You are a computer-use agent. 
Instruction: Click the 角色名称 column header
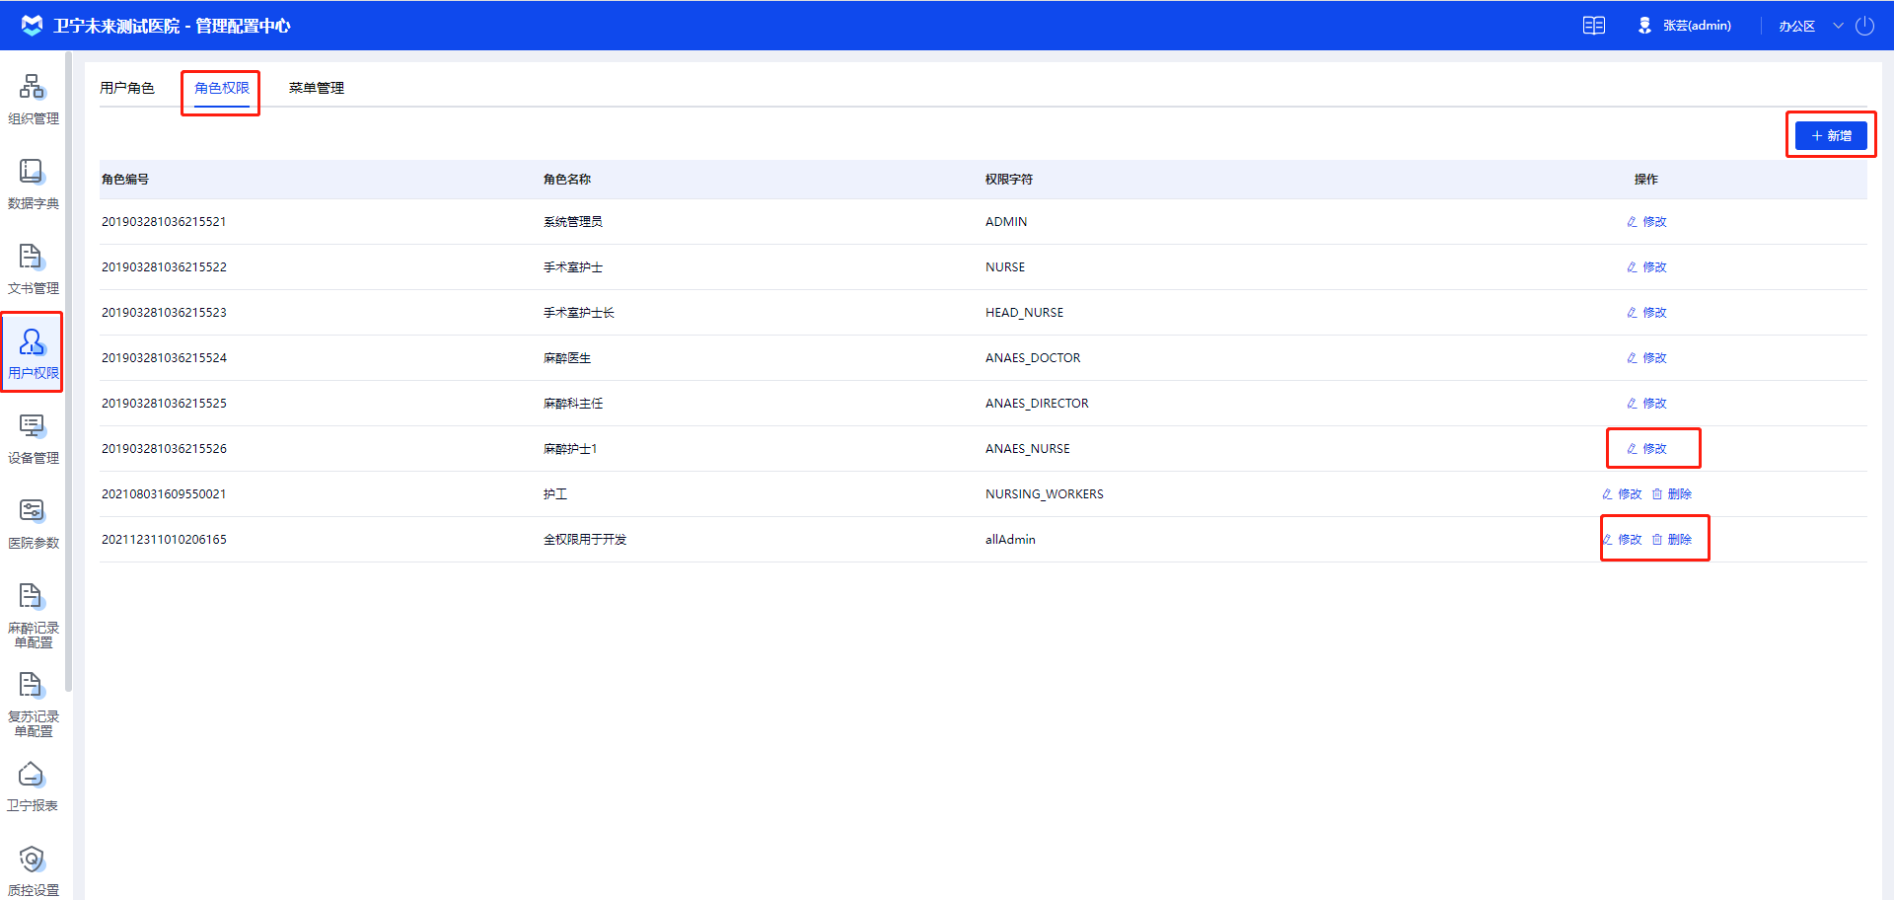[567, 180]
